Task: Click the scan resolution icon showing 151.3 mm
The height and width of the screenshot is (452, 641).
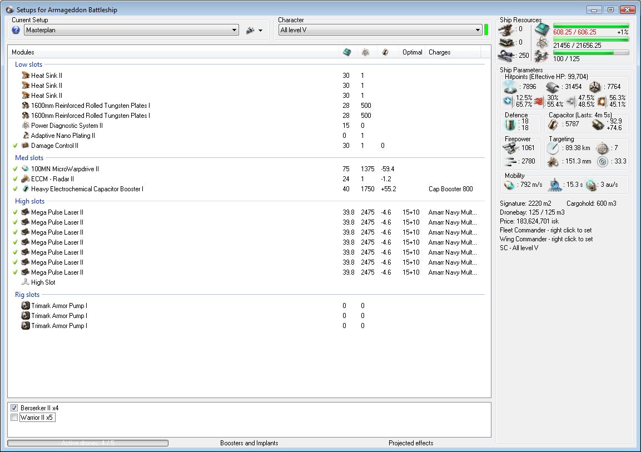Action: [x=553, y=161]
